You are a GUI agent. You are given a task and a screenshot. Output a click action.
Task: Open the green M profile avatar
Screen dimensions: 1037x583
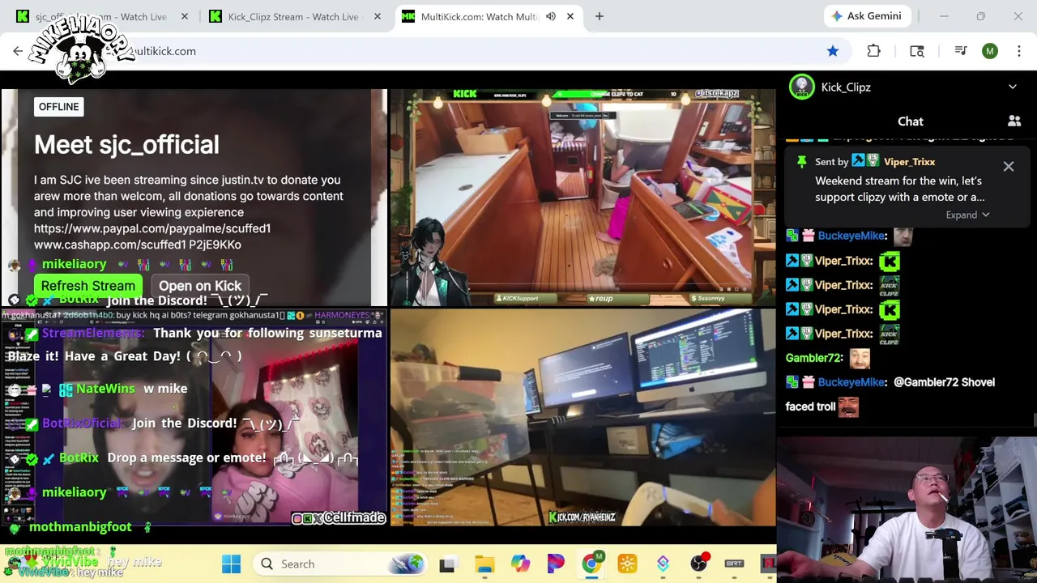(990, 51)
